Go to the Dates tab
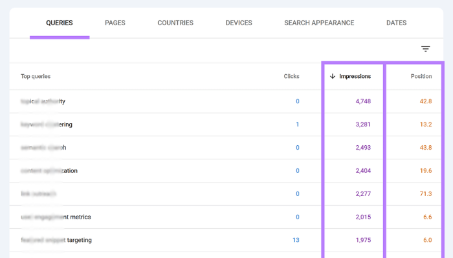Viewport: 453px width, 258px height. (x=396, y=23)
